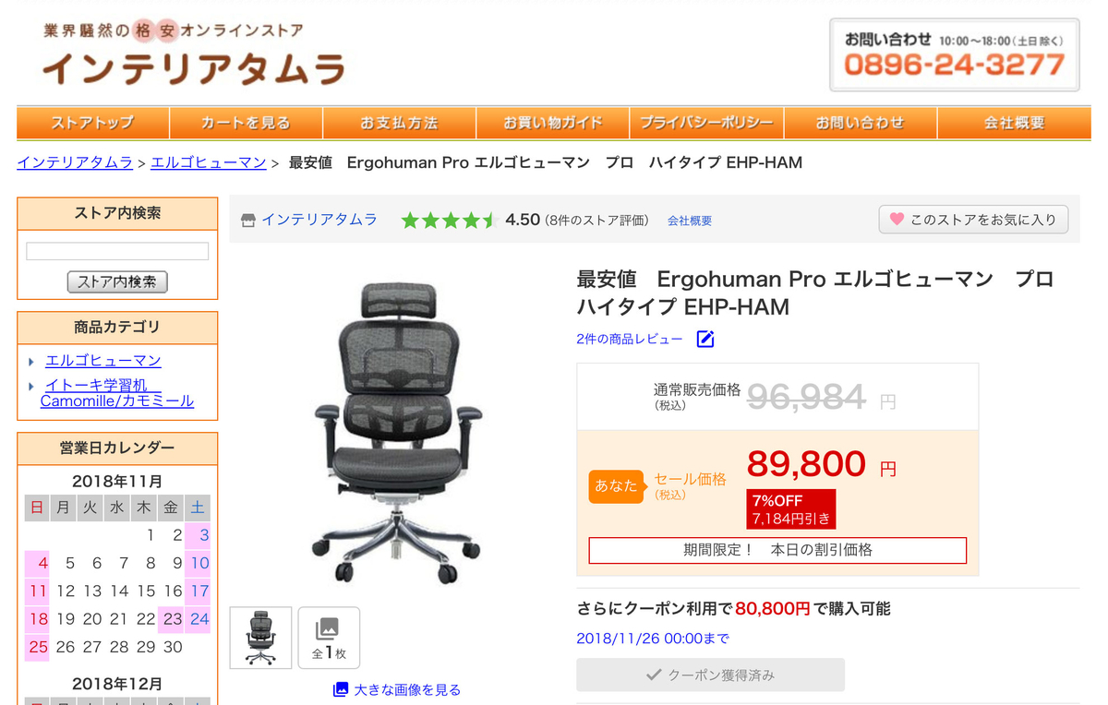The height and width of the screenshot is (705, 1108).
Task: Open the イトーキ学習机 Camomille/カモミール link
Action: [117, 392]
